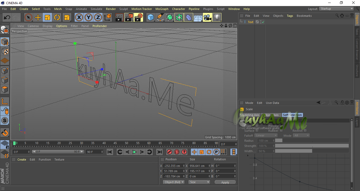360x191 pixels.
Task: Open the Size mode dropdown
Action: click(x=199, y=182)
